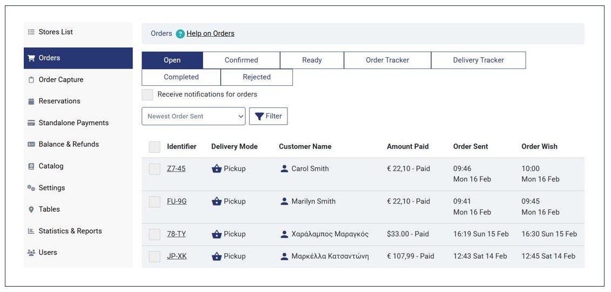Viewport: 611px width, 292px height.
Task: Open the Delivery Tracker tab
Action: click(x=479, y=60)
